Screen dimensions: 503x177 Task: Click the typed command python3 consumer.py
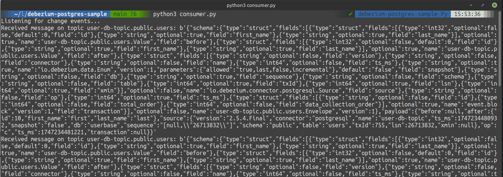coord(184,14)
